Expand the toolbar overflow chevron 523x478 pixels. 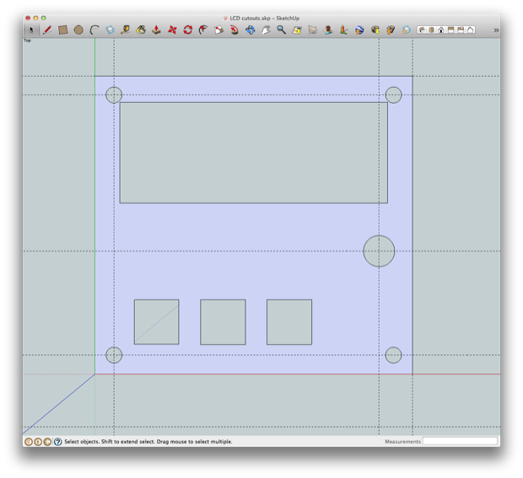[496, 30]
